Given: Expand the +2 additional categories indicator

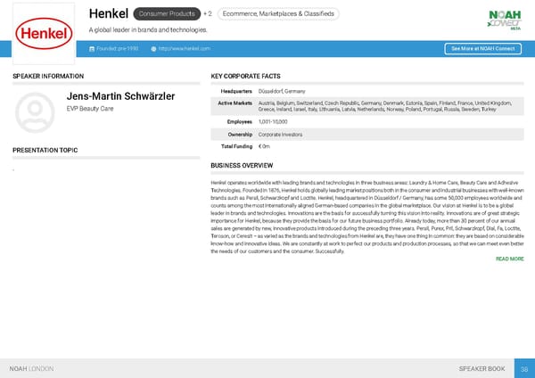Looking at the screenshot, I should point(207,14).
